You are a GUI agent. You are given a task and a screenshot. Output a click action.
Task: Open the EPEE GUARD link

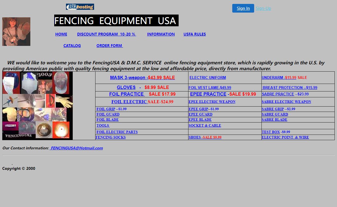point(201,114)
